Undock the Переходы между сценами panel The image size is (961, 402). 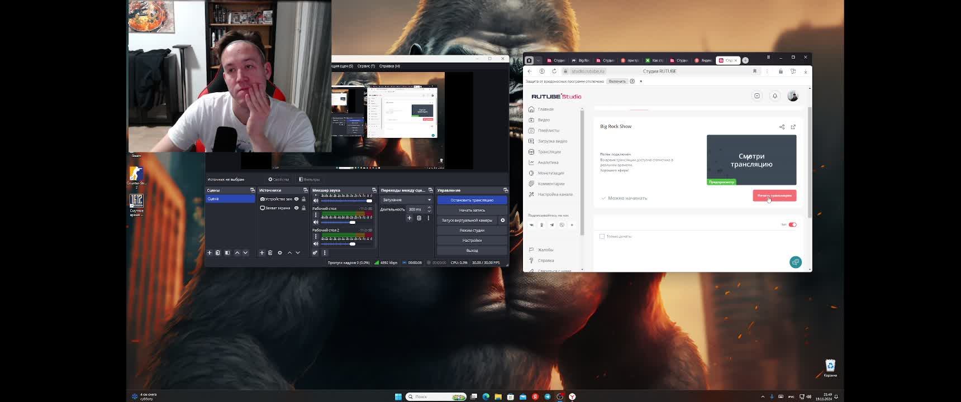point(430,190)
